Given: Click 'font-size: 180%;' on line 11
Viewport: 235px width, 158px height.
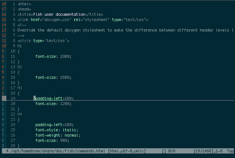Looking at the screenshot, I should [53, 56].
